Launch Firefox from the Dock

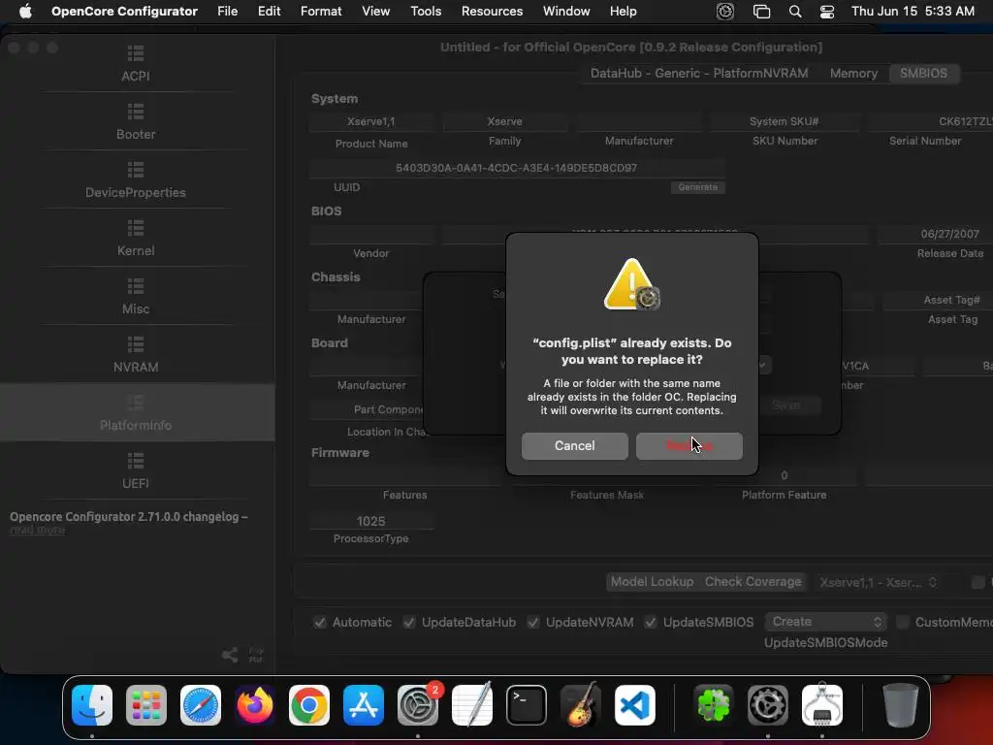(x=255, y=705)
